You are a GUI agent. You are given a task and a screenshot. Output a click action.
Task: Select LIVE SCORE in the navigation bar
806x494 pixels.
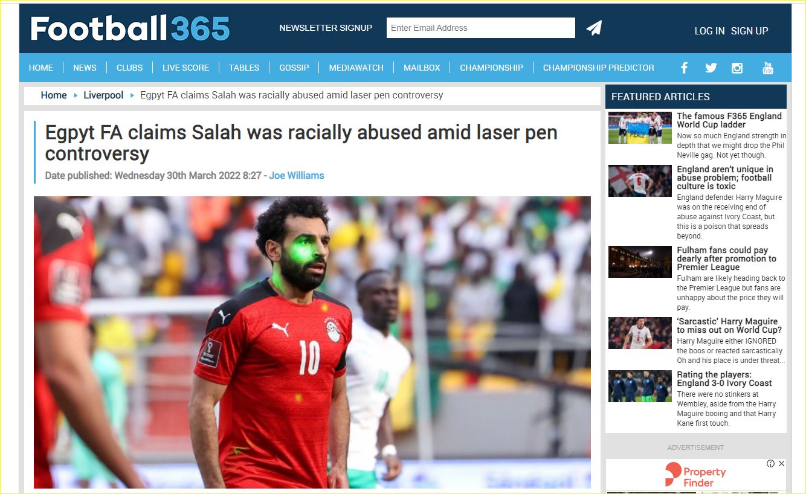185,68
